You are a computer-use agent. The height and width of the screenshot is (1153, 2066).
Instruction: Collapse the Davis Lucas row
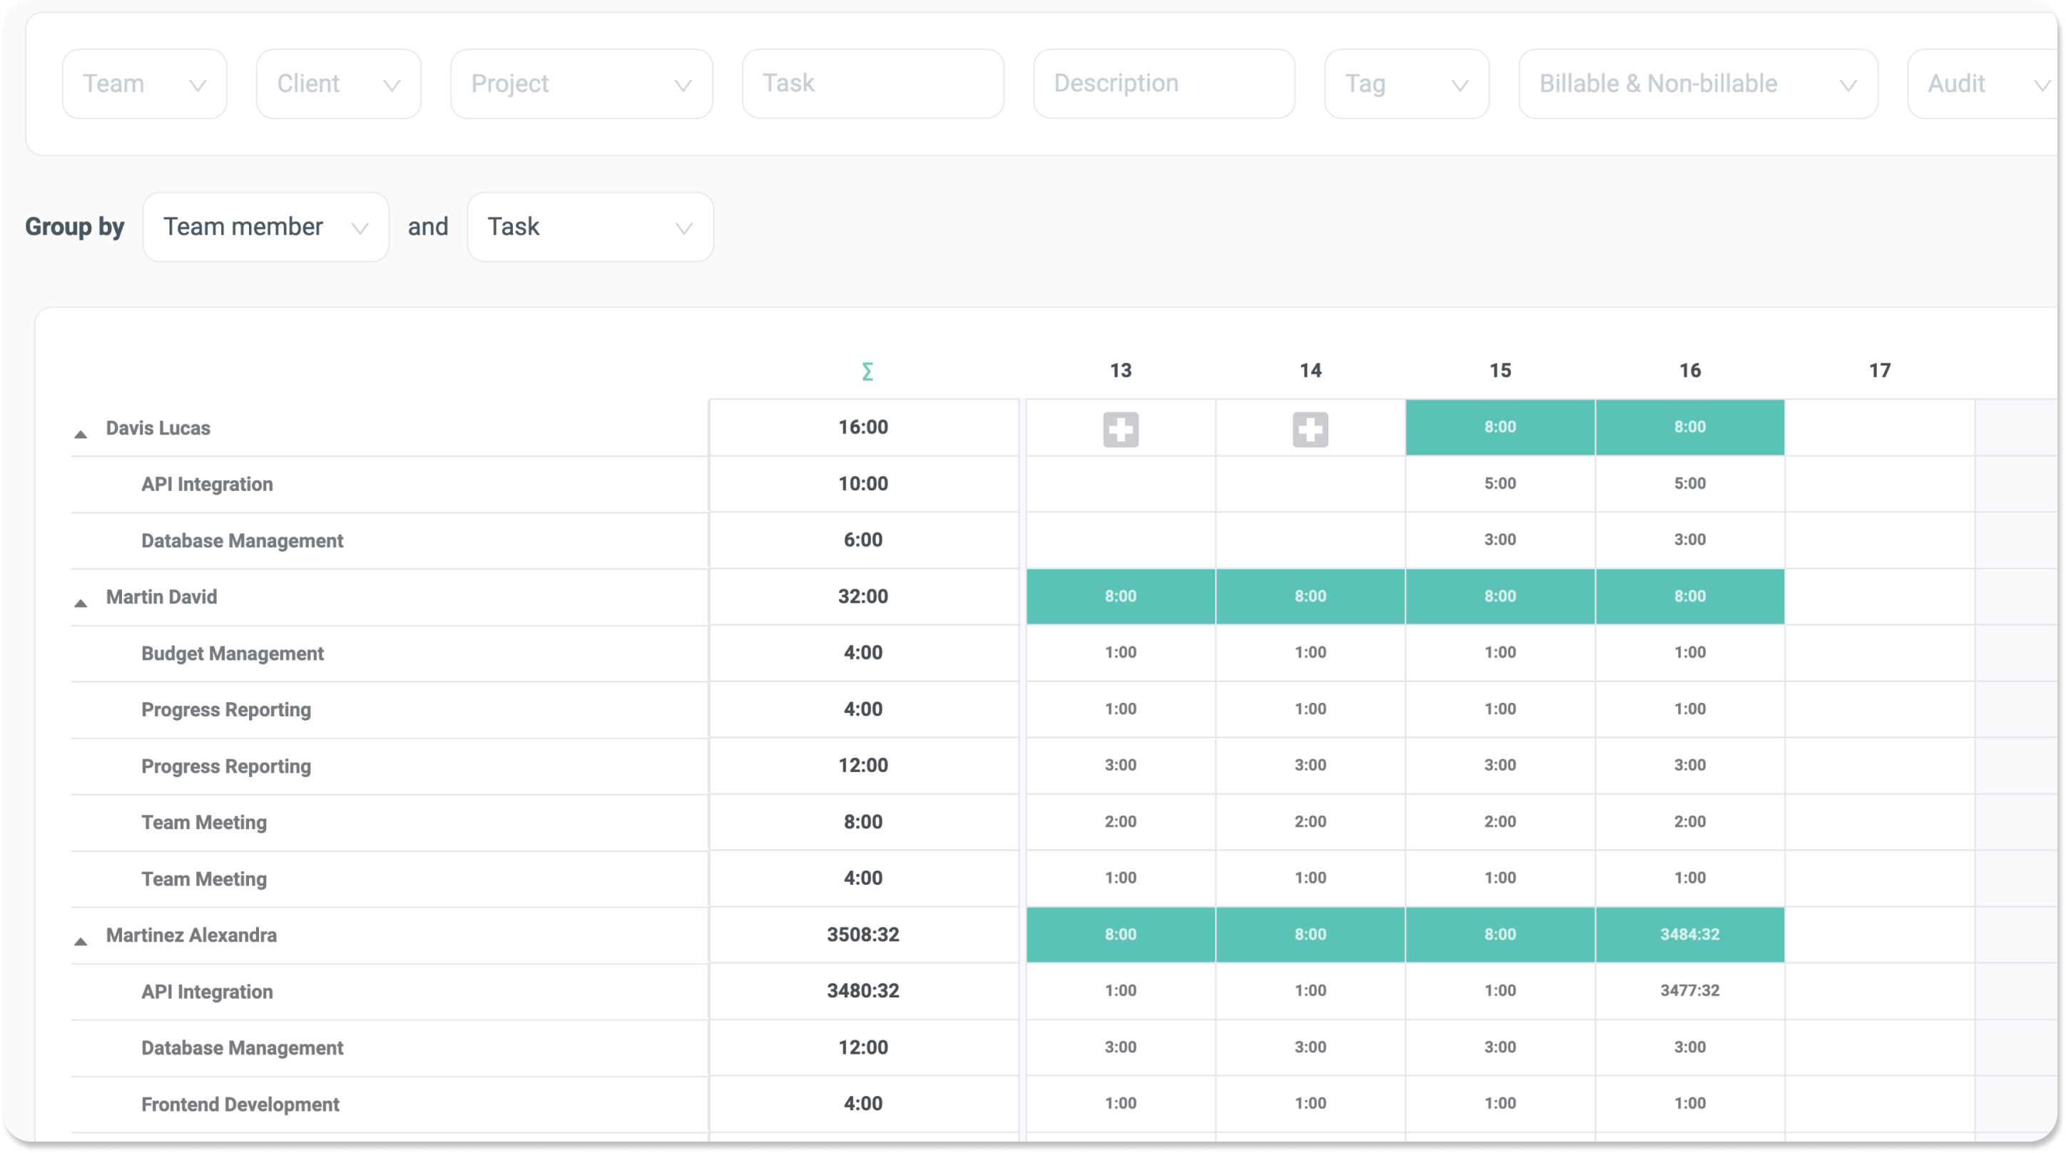point(80,434)
